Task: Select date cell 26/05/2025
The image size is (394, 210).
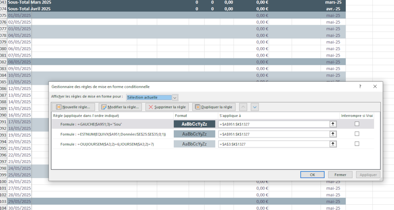Action: (x=19, y=182)
